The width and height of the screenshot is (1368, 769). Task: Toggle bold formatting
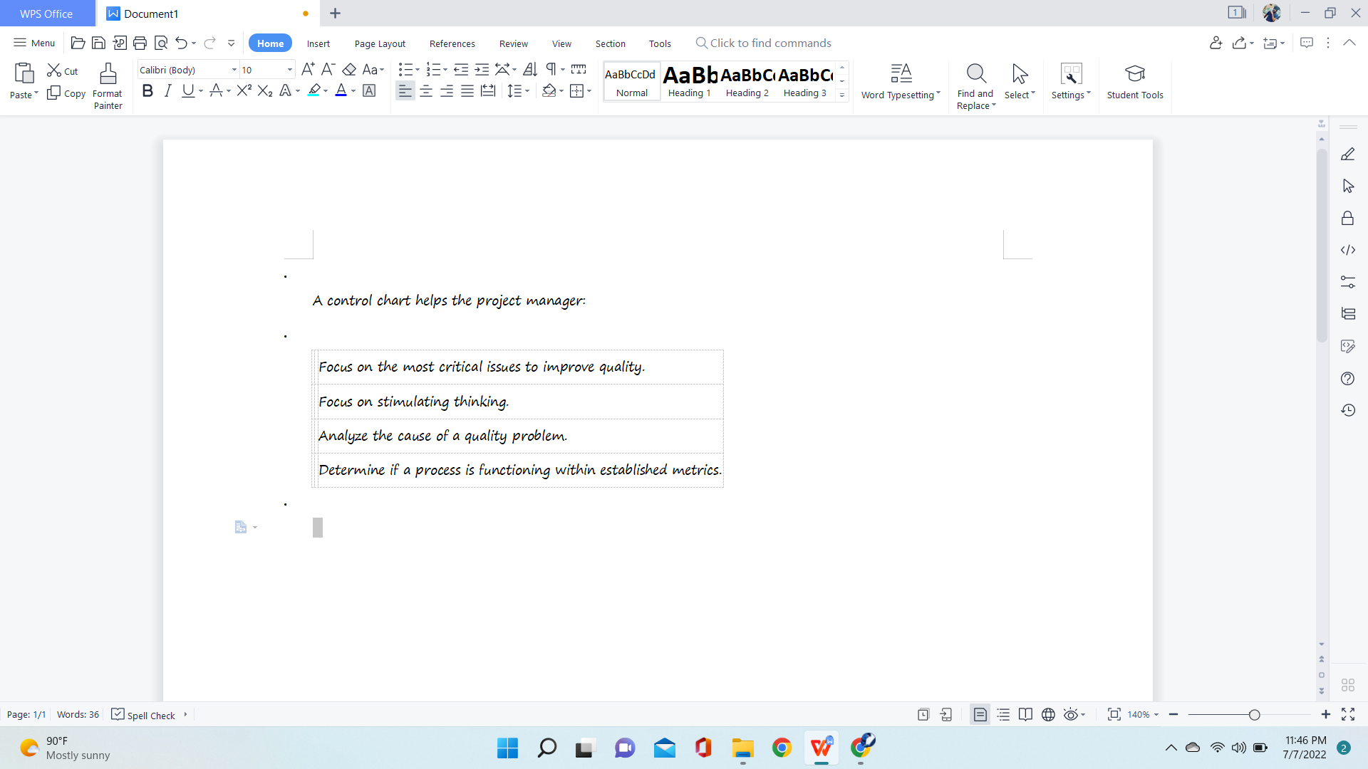pos(147,91)
